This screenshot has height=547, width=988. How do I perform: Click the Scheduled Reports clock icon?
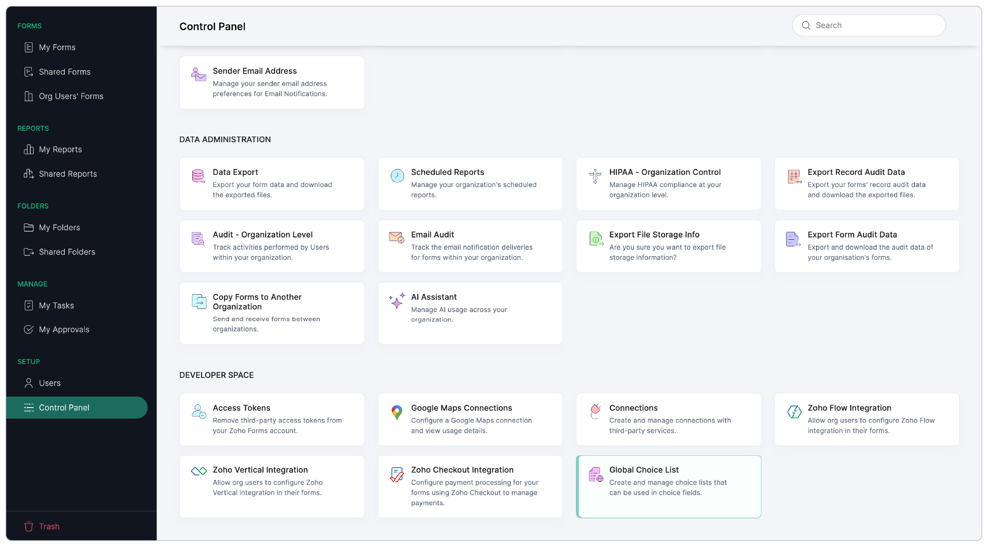pyautogui.click(x=397, y=176)
